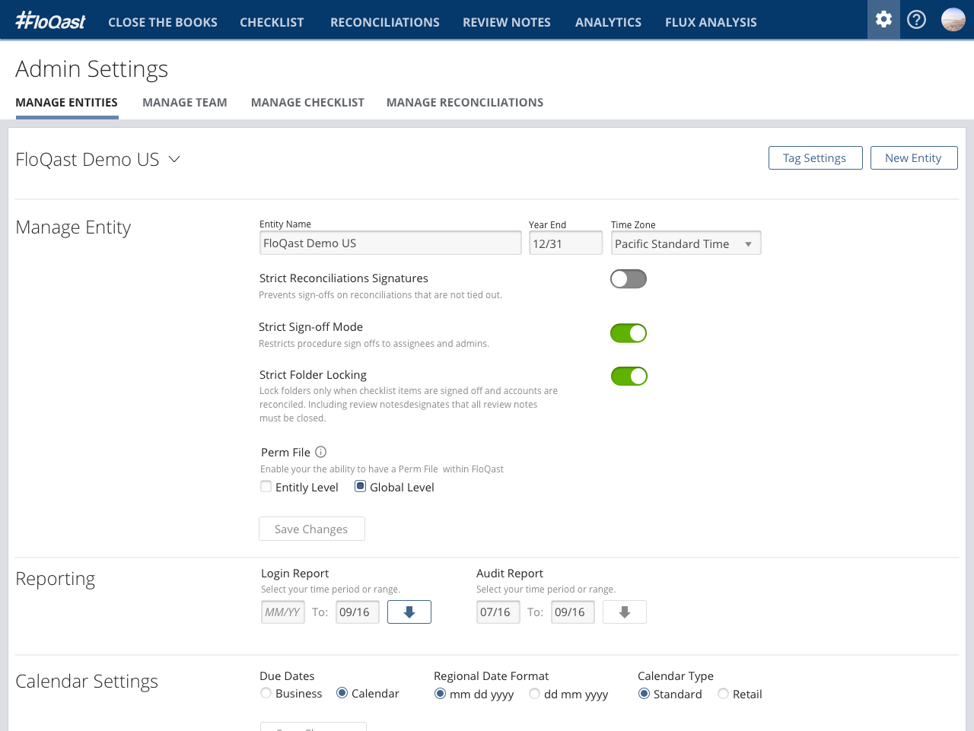
Task: Select Retail calendar type
Action: click(x=723, y=694)
